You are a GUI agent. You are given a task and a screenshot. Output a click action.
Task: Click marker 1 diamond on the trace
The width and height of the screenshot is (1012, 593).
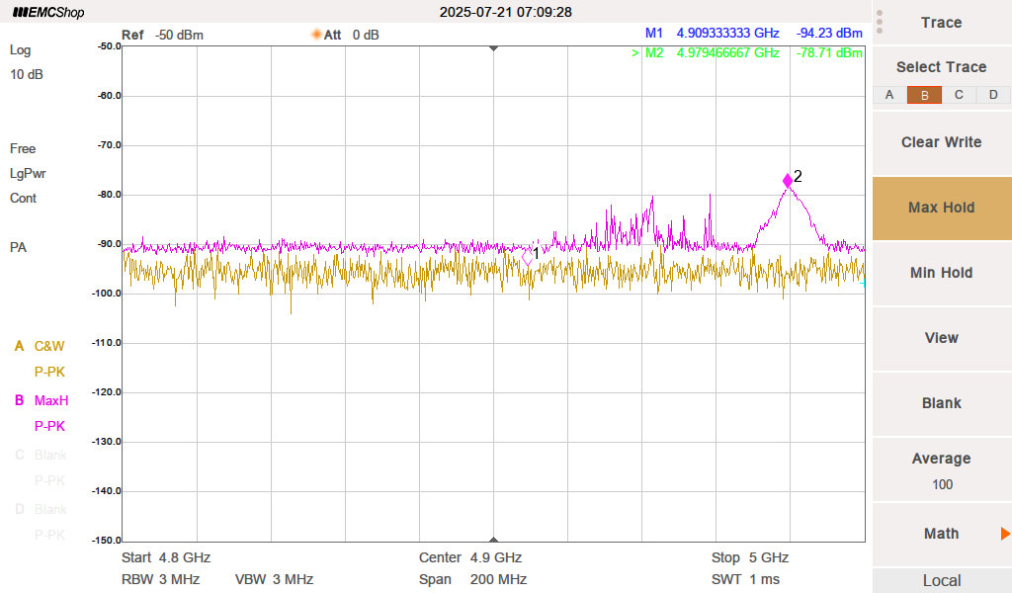527,256
